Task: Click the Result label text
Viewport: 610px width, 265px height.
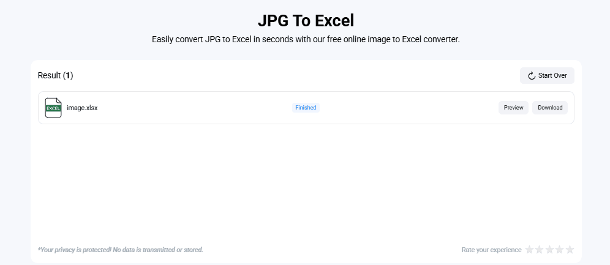Action: pyautogui.click(x=49, y=76)
